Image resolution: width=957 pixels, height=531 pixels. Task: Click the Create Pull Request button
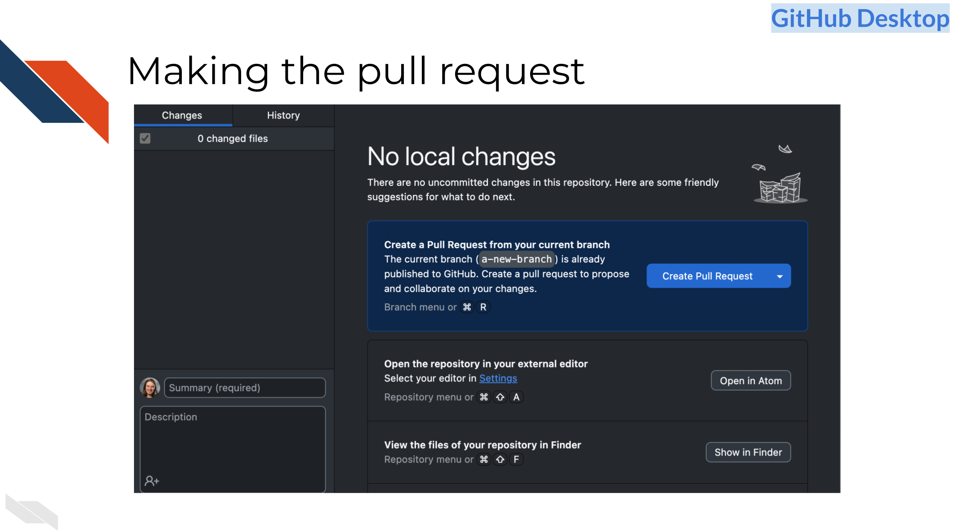[707, 276]
